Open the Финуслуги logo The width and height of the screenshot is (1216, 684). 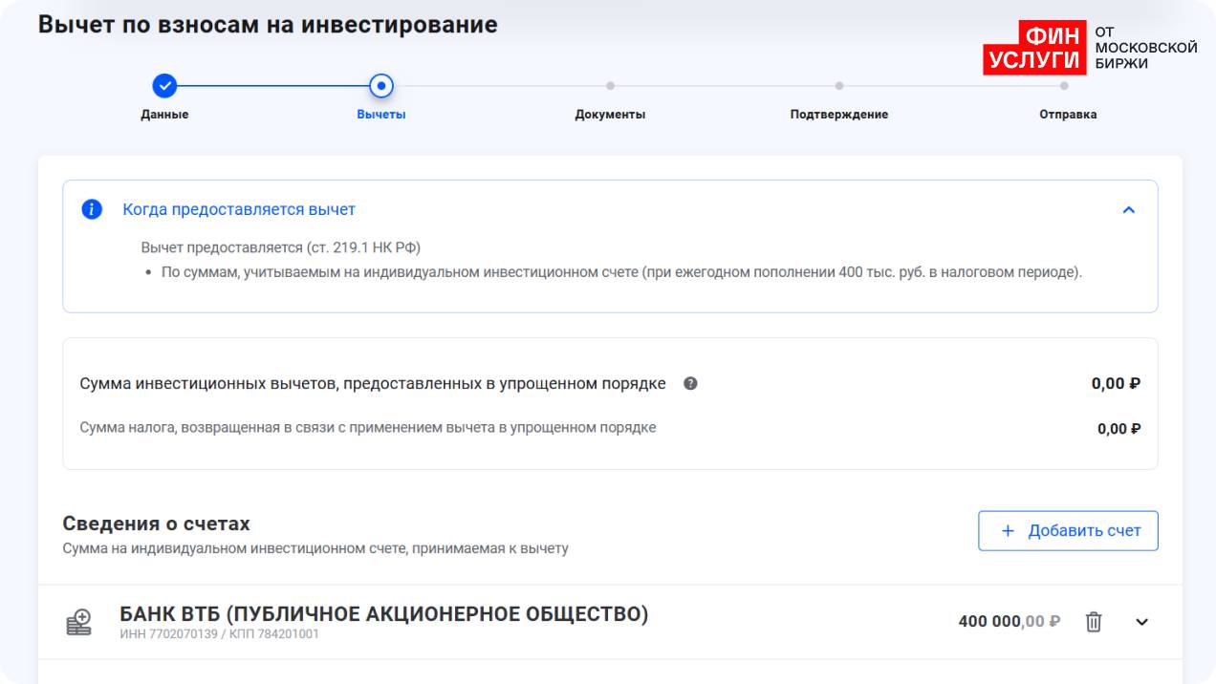(x=1089, y=48)
